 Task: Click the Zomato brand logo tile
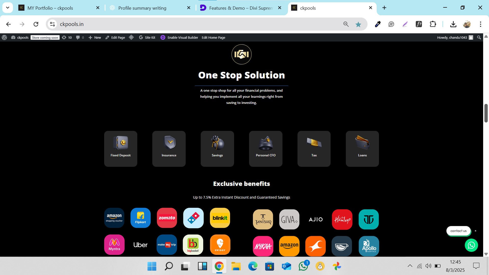coord(167,218)
